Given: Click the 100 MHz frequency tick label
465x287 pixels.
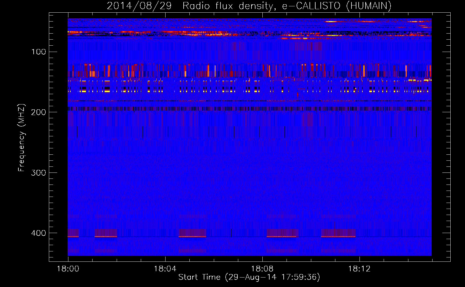Looking at the screenshot, I should [39, 52].
